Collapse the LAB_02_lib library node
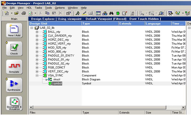 32,28
